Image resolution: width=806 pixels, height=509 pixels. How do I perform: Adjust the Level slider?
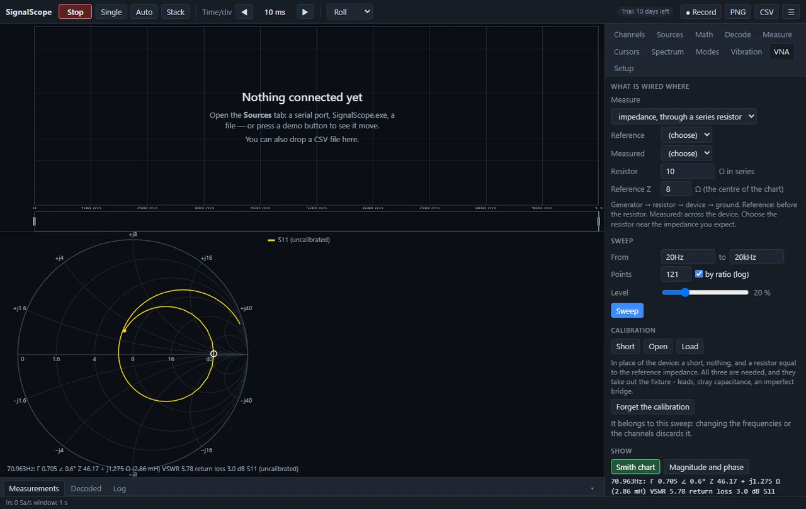pyautogui.click(x=705, y=293)
